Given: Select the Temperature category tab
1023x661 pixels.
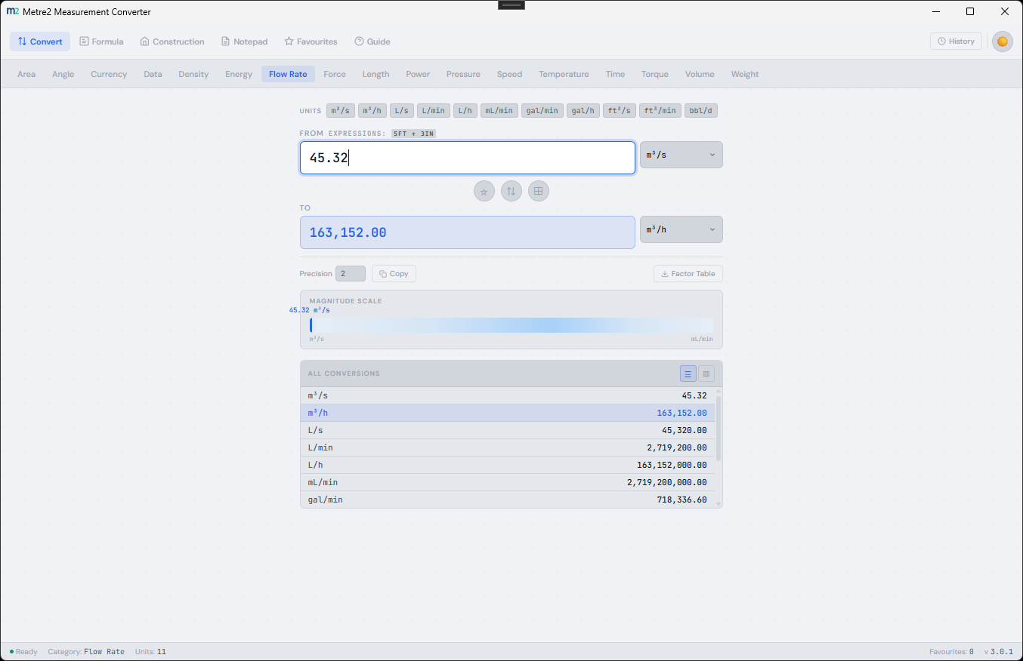Looking at the screenshot, I should (x=564, y=74).
